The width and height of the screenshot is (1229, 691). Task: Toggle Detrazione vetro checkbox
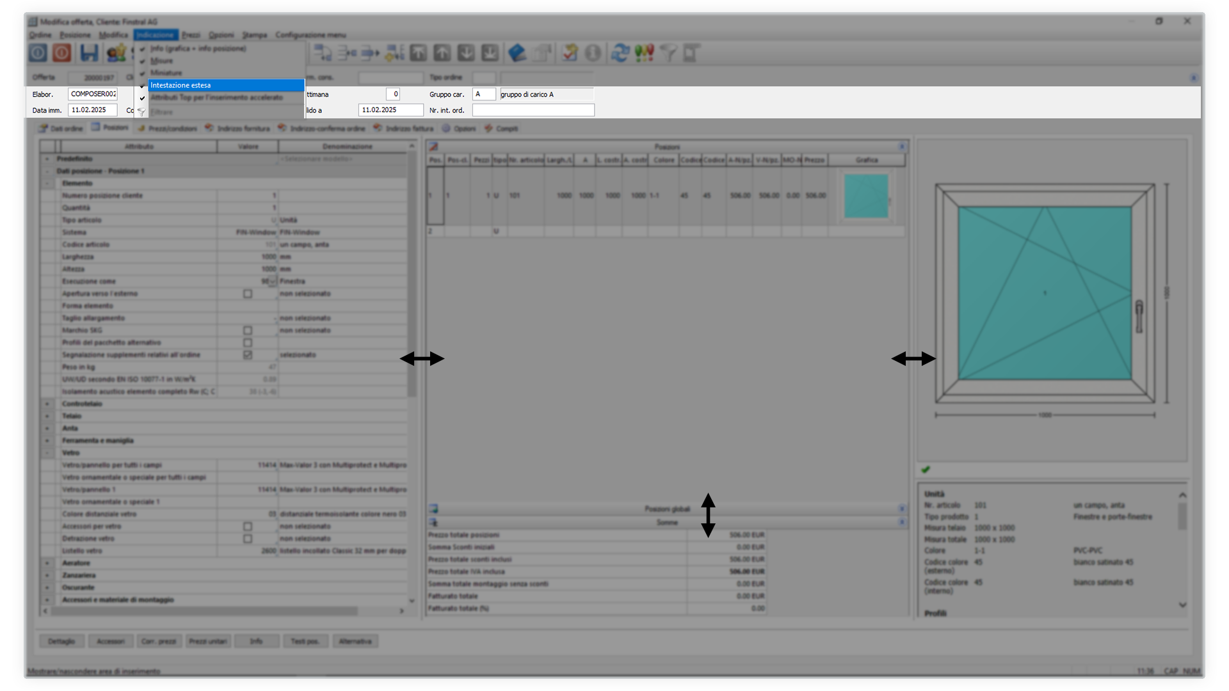[248, 539]
